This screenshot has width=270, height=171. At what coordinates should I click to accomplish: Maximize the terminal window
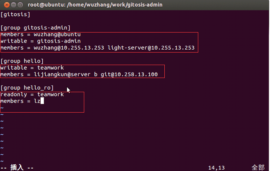click(21, 5)
